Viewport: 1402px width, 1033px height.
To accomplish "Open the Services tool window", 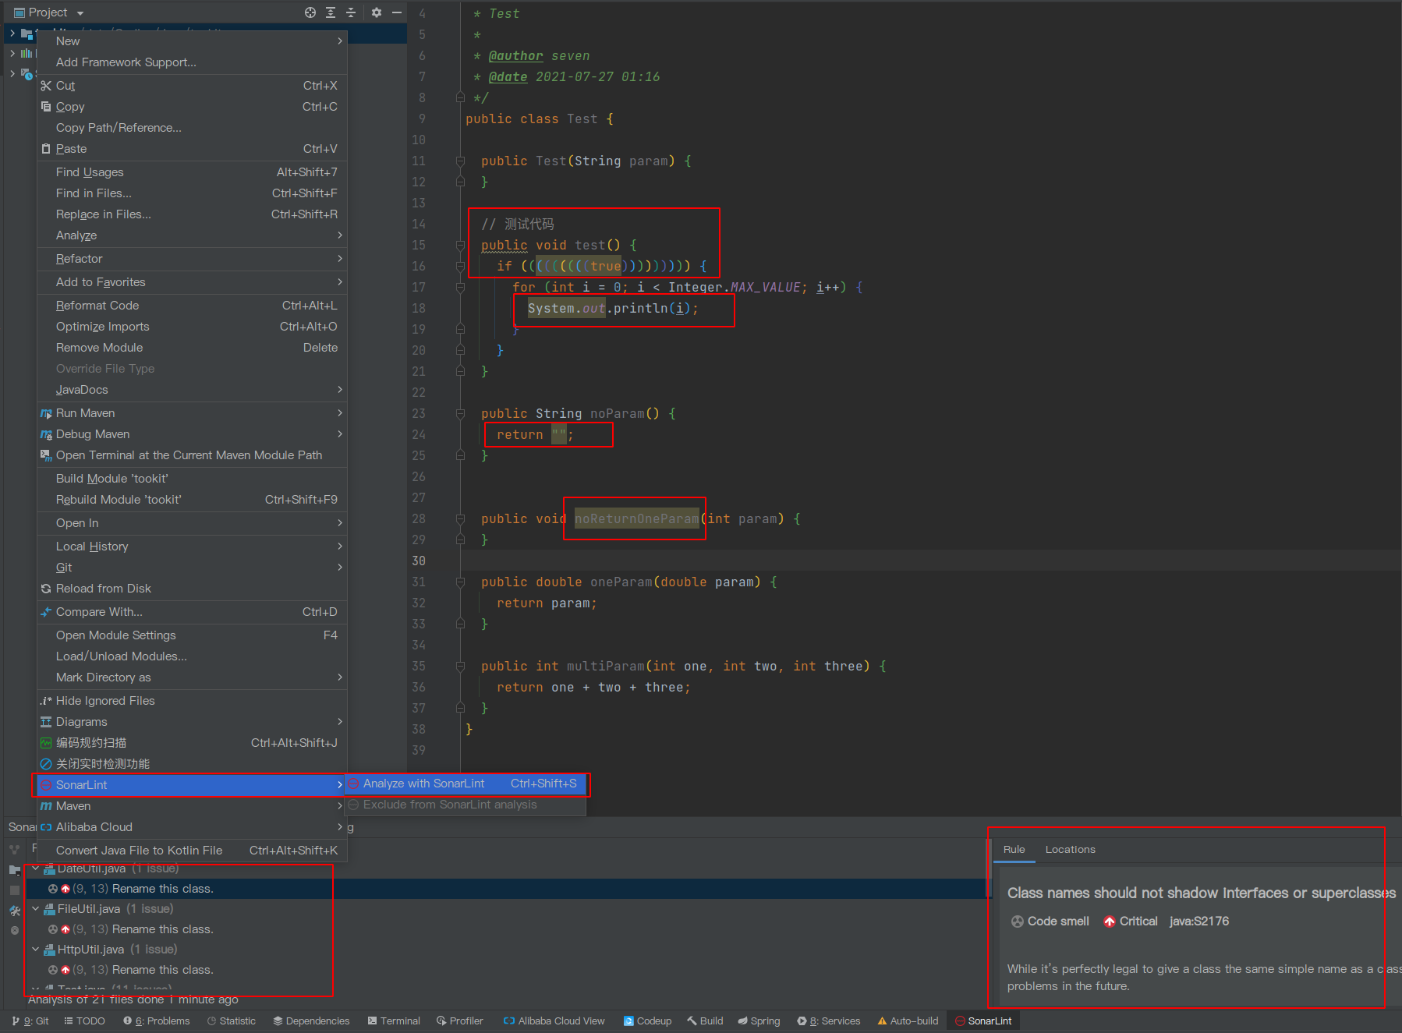I will [829, 1021].
